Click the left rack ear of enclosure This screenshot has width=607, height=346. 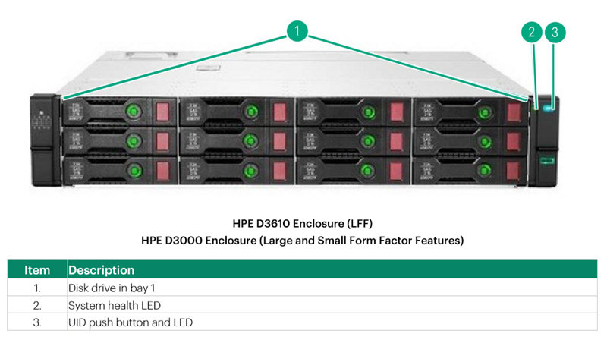tap(43, 140)
